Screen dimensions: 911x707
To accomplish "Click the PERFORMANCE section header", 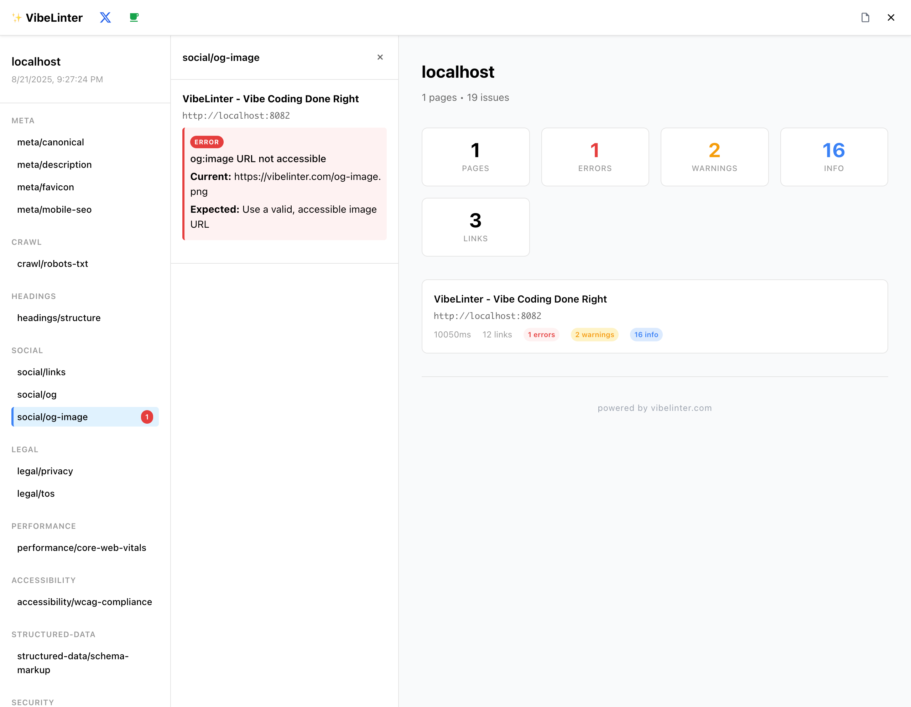I will [x=44, y=526].
